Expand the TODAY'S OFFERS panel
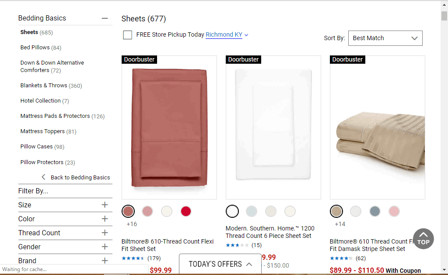 [x=220, y=264]
